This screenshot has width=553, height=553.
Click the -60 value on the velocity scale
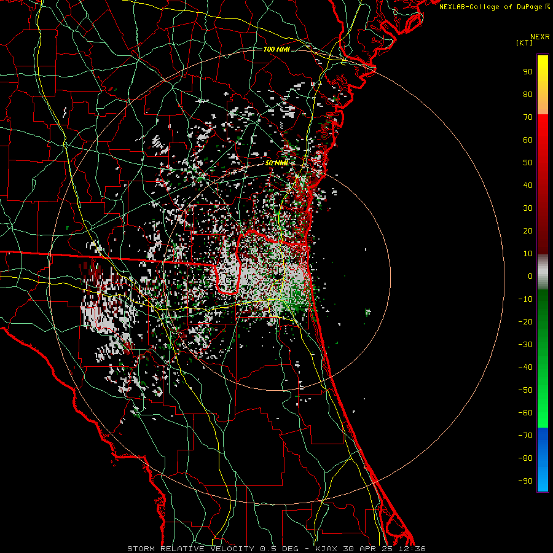click(525, 413)
